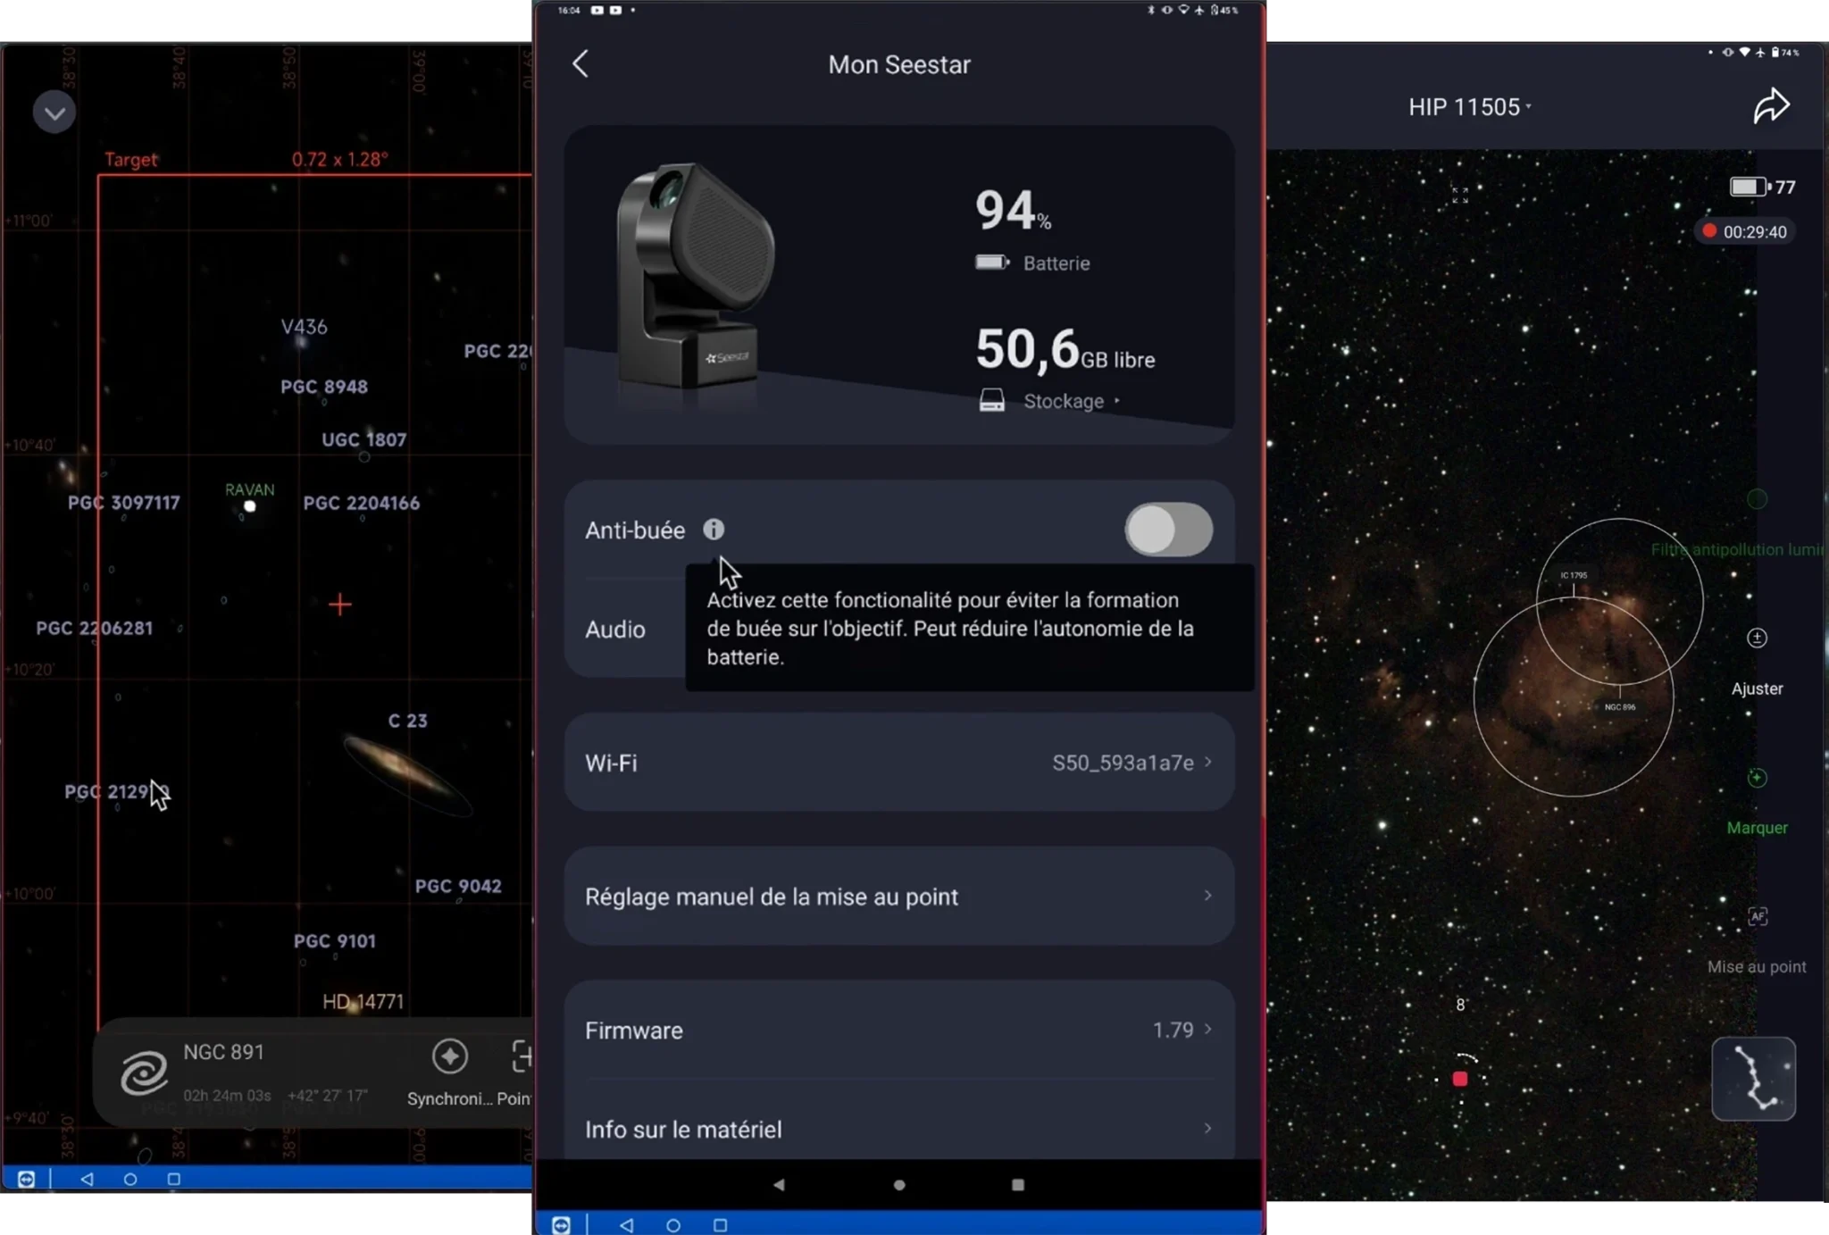The image size is (1829, 1235).
Task: Collapse the sky atlas with the down chevron
Action: pyautogui.click(x=54, y=113)
